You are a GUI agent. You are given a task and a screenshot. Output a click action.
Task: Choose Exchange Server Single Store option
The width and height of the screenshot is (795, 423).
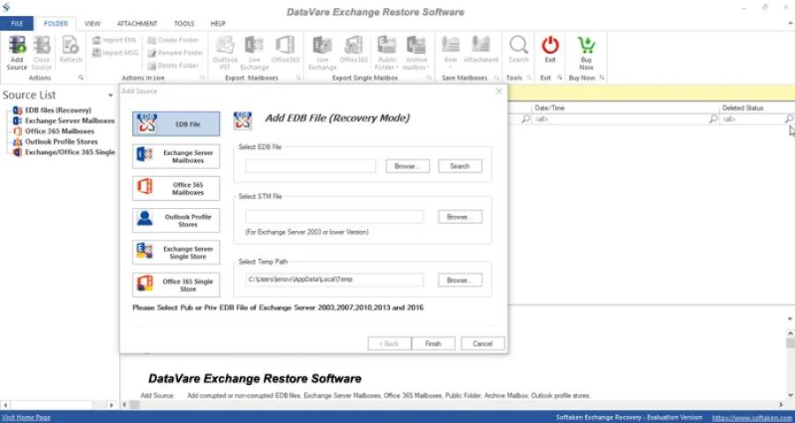(176, 253)
